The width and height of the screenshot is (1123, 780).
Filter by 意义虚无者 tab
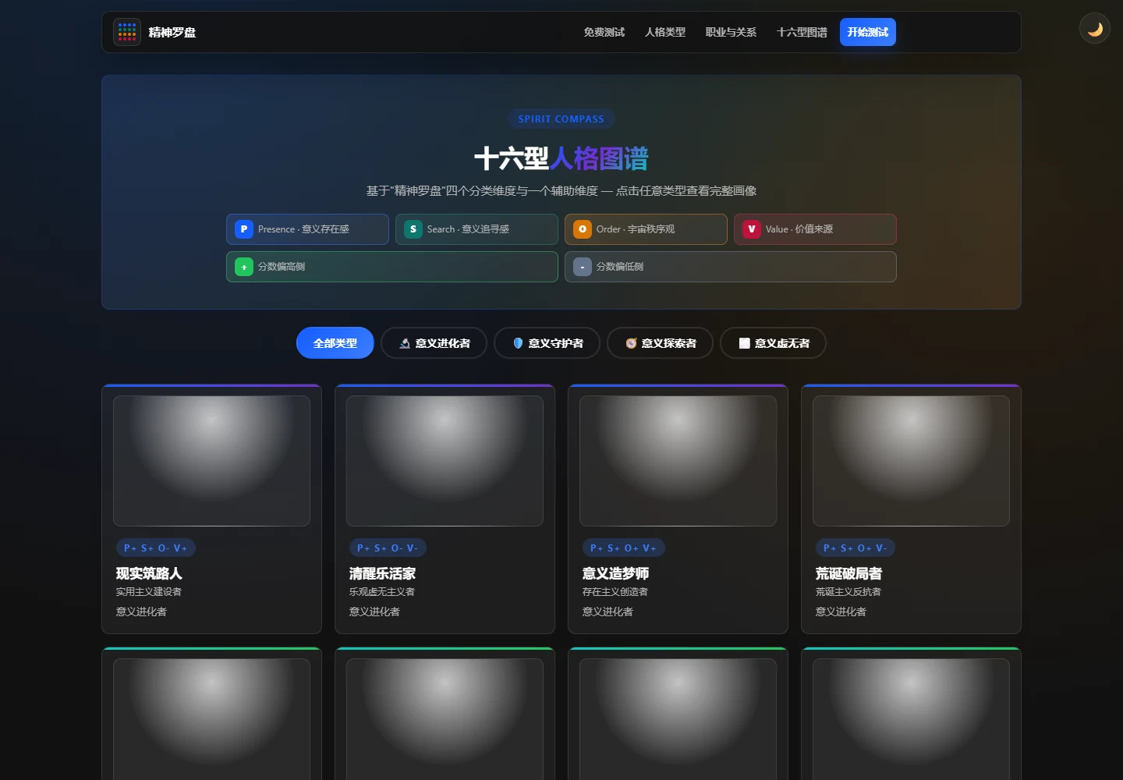click(773, 343)
